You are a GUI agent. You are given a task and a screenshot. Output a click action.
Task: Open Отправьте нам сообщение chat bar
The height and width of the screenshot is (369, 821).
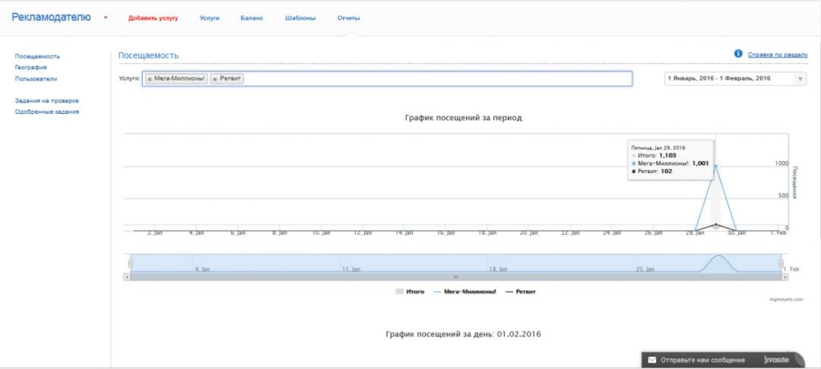click(723, 360)
